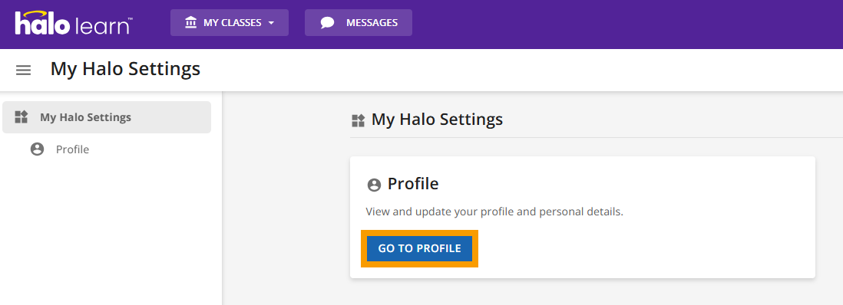Click the halo word in the logo
This screenshot has width=843, height=305.
42,24
